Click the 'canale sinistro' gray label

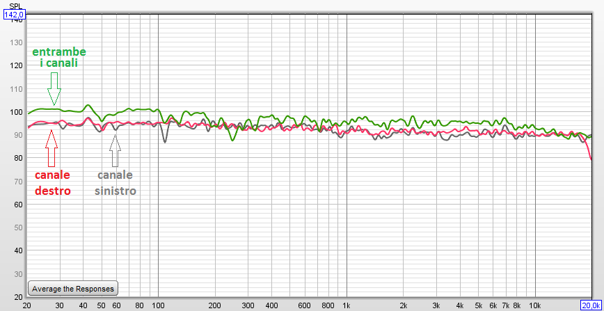116,183
